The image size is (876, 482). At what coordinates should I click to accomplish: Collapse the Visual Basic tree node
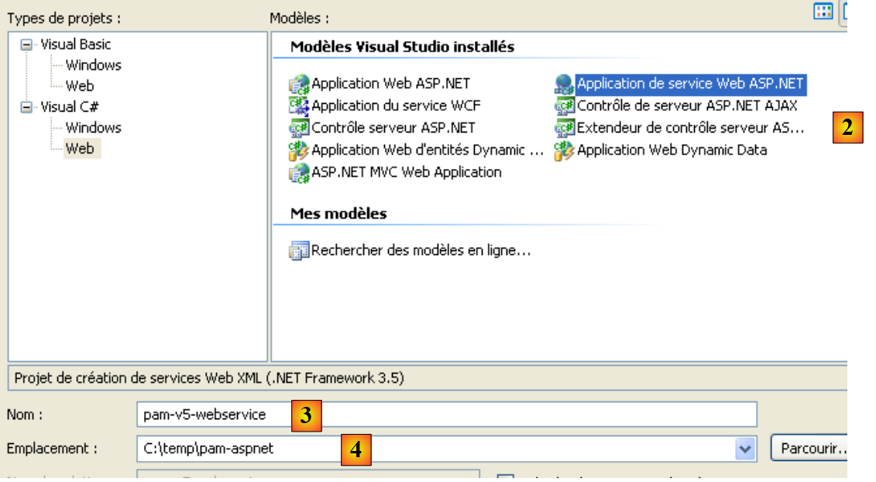coord(26,45)
